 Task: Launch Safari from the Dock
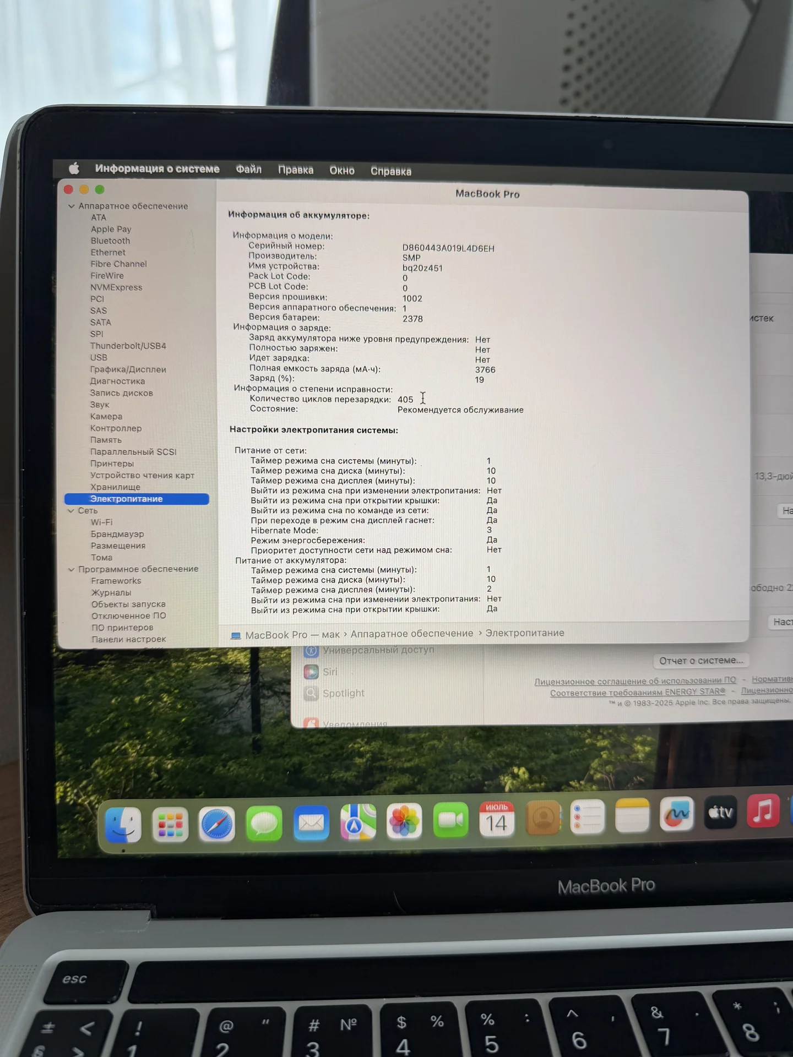point(217,824)
